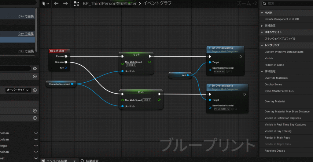Click the Nefi variable output pin
This screenshot has height=162, width=313.
[x=188, y=75]
